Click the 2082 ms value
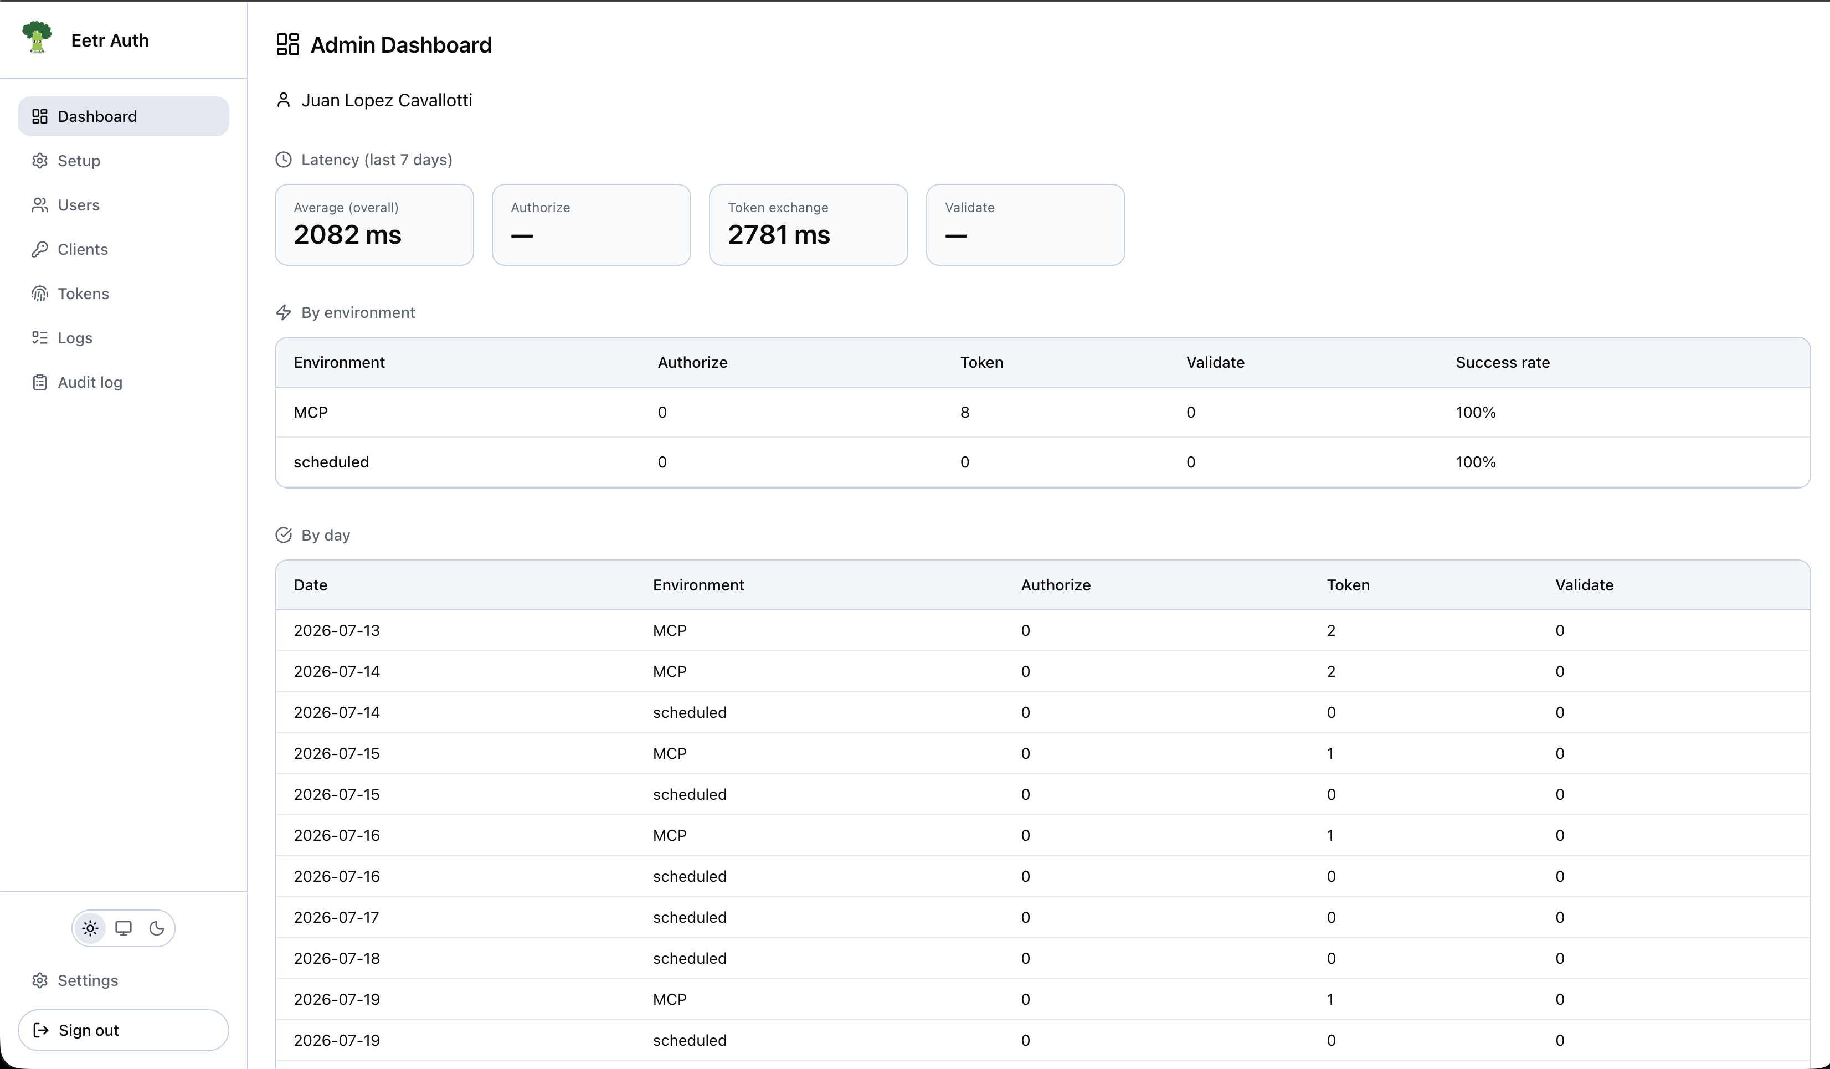1830x1069 pixels. tap(347, 234)
